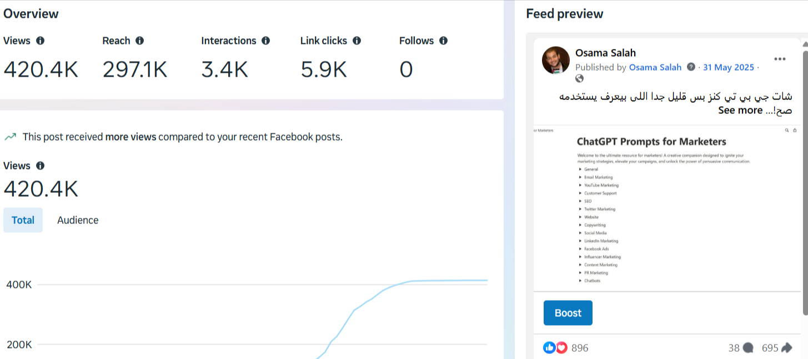Click the 297.1K Reach value
Viewport: 808px width, 359px height.
point(135,69)
